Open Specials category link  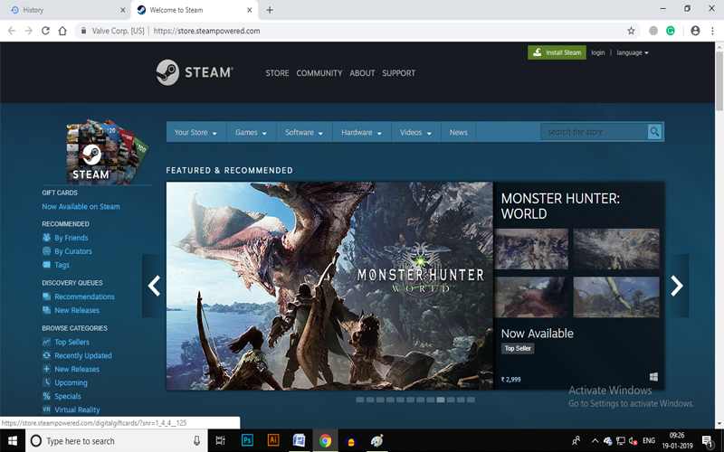[x=67, y=396]
